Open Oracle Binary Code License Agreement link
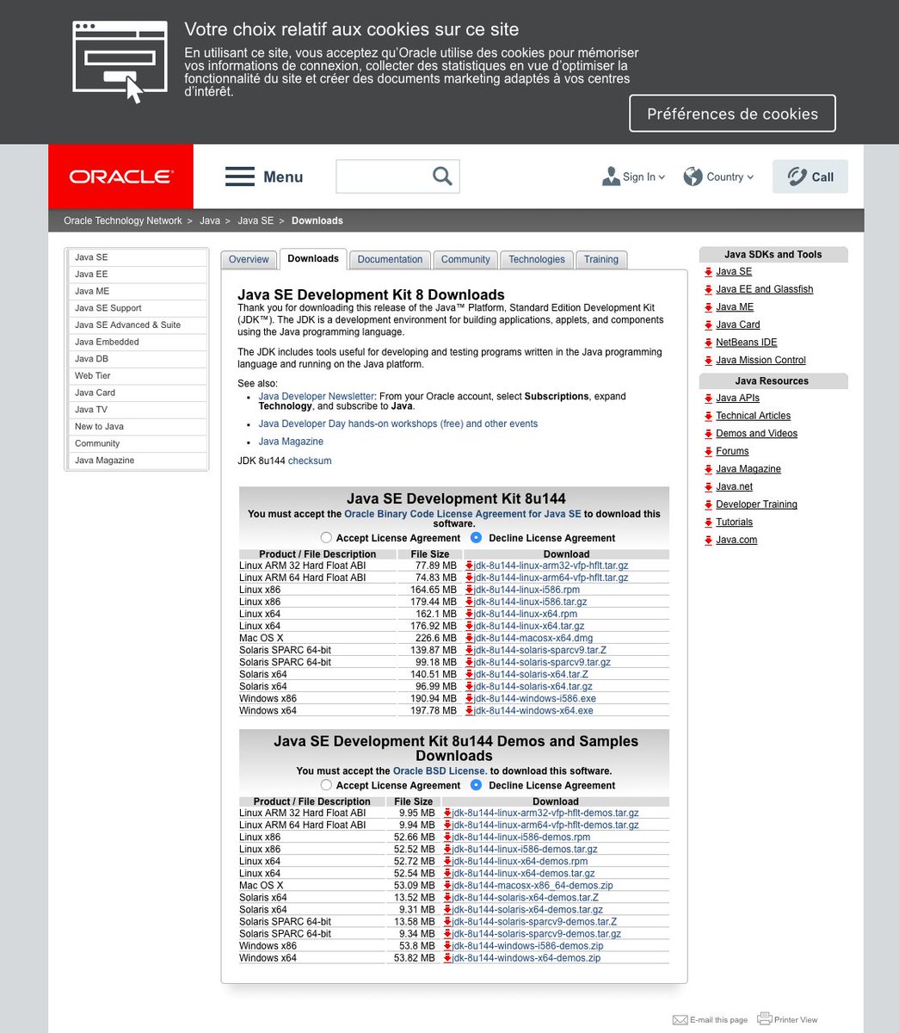Screen dimensions: 899x1033 pyautogui.click(x=463, y=514)
